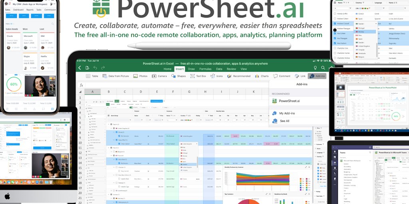Switch to the Draw tab
The image size is (409, 204).
(191, 69)
